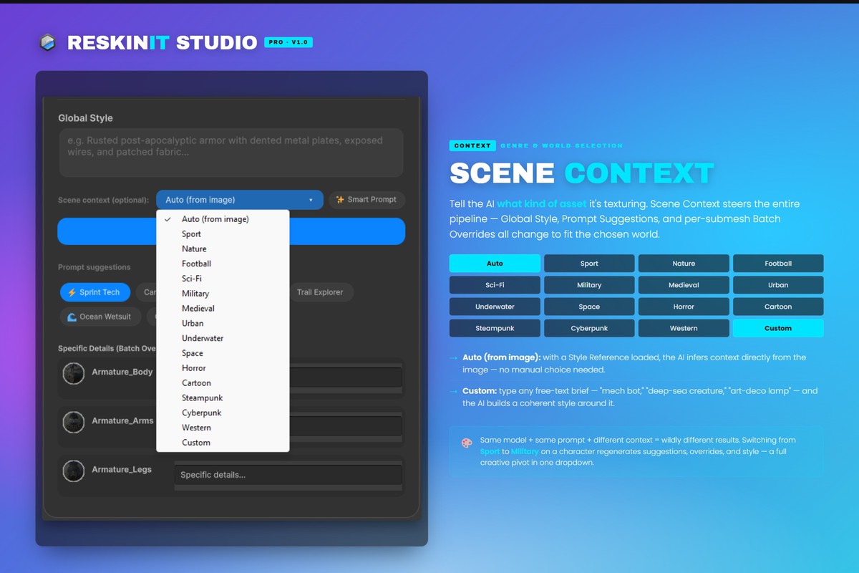Click the Global Style text area
Viewport: 859px width, 573px height.
click(x=230, y=153)
